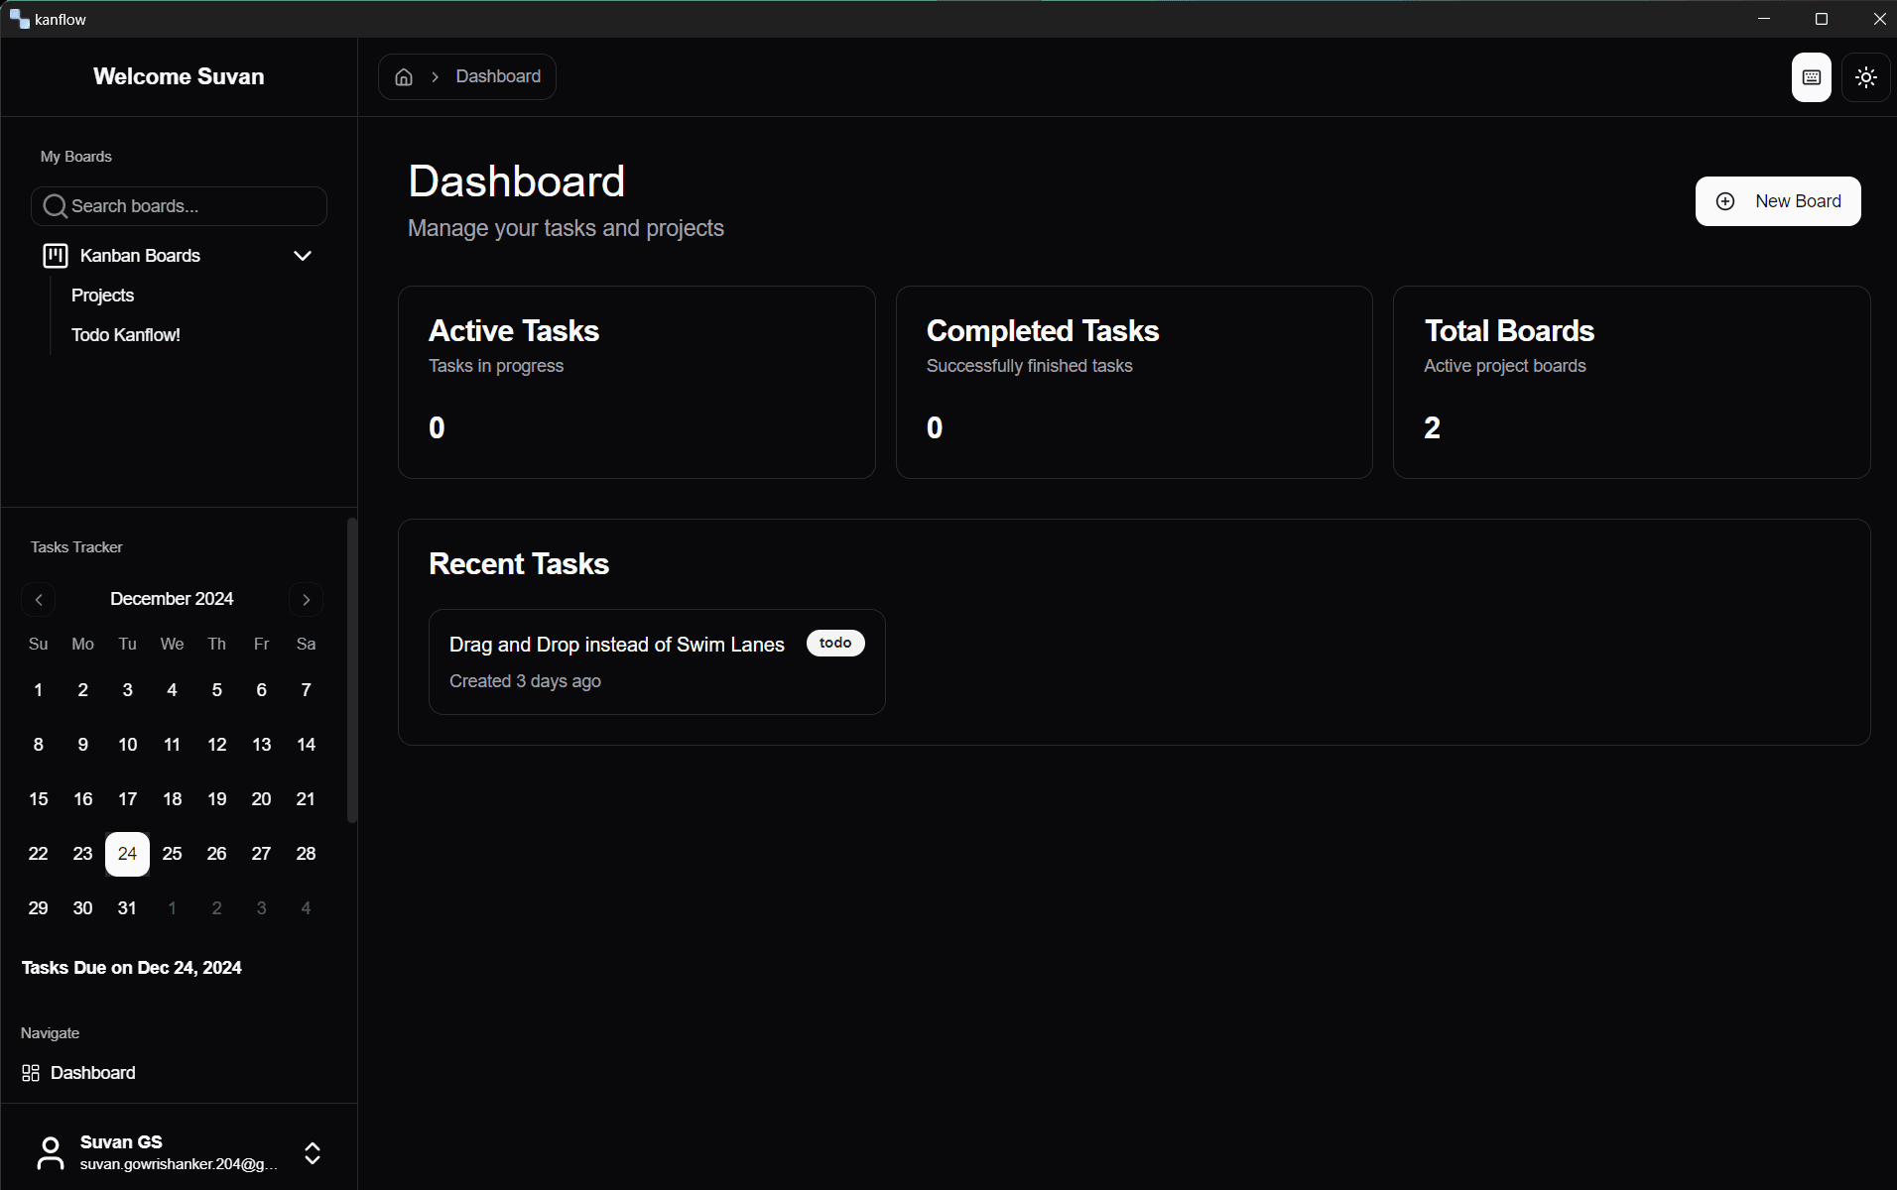Open the Drag and Drop task card
Screen dimensions: 1897x1190
click(x=656, y=661)
